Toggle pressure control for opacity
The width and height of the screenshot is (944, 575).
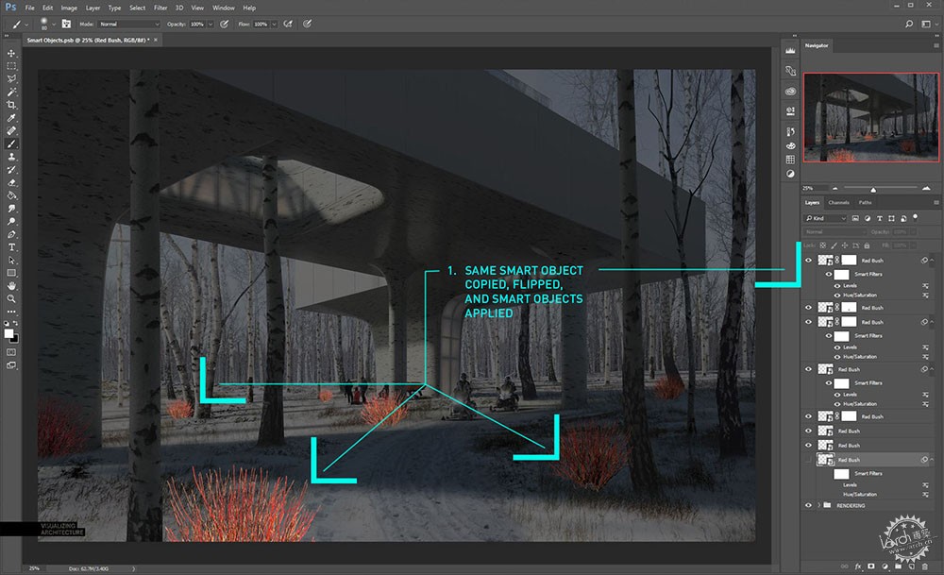224,25
